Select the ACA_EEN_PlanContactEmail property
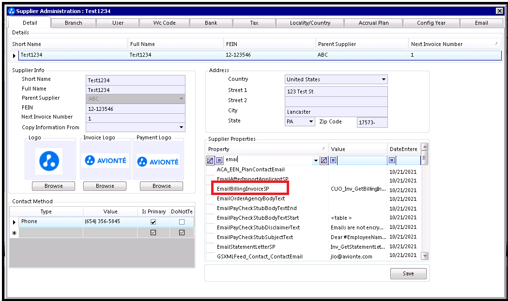This screenshot has width=508, height=301. pyautogui.click(x=250, y=169)
